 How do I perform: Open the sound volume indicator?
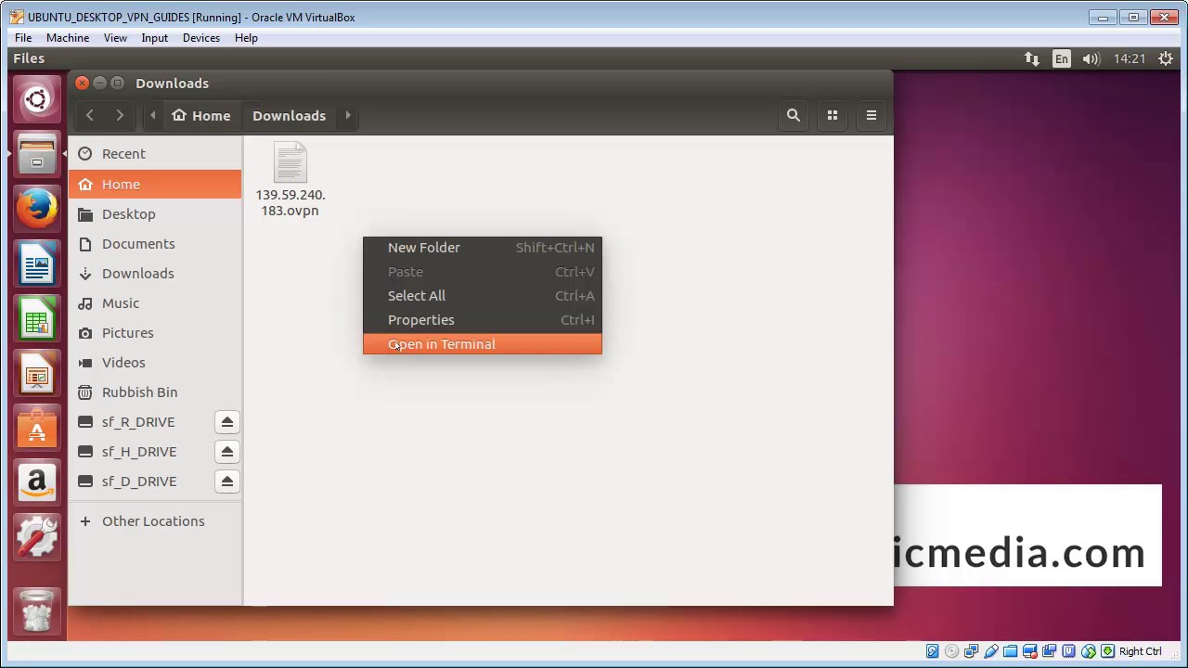[1091, 58]
